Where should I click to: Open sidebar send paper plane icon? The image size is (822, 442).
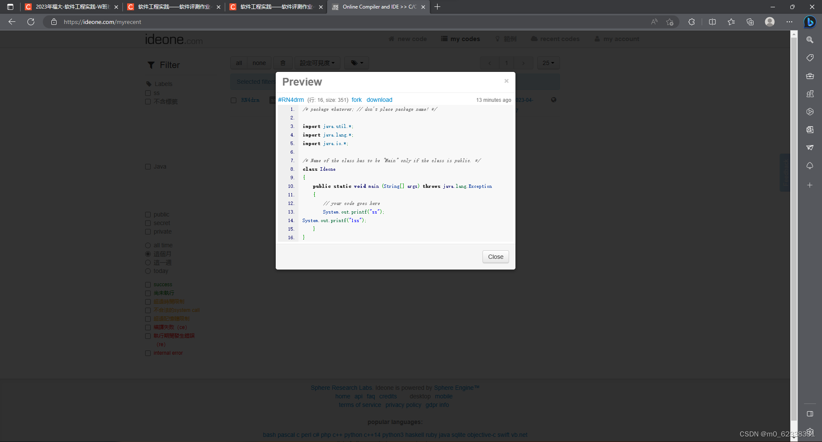tap(810, 148)
